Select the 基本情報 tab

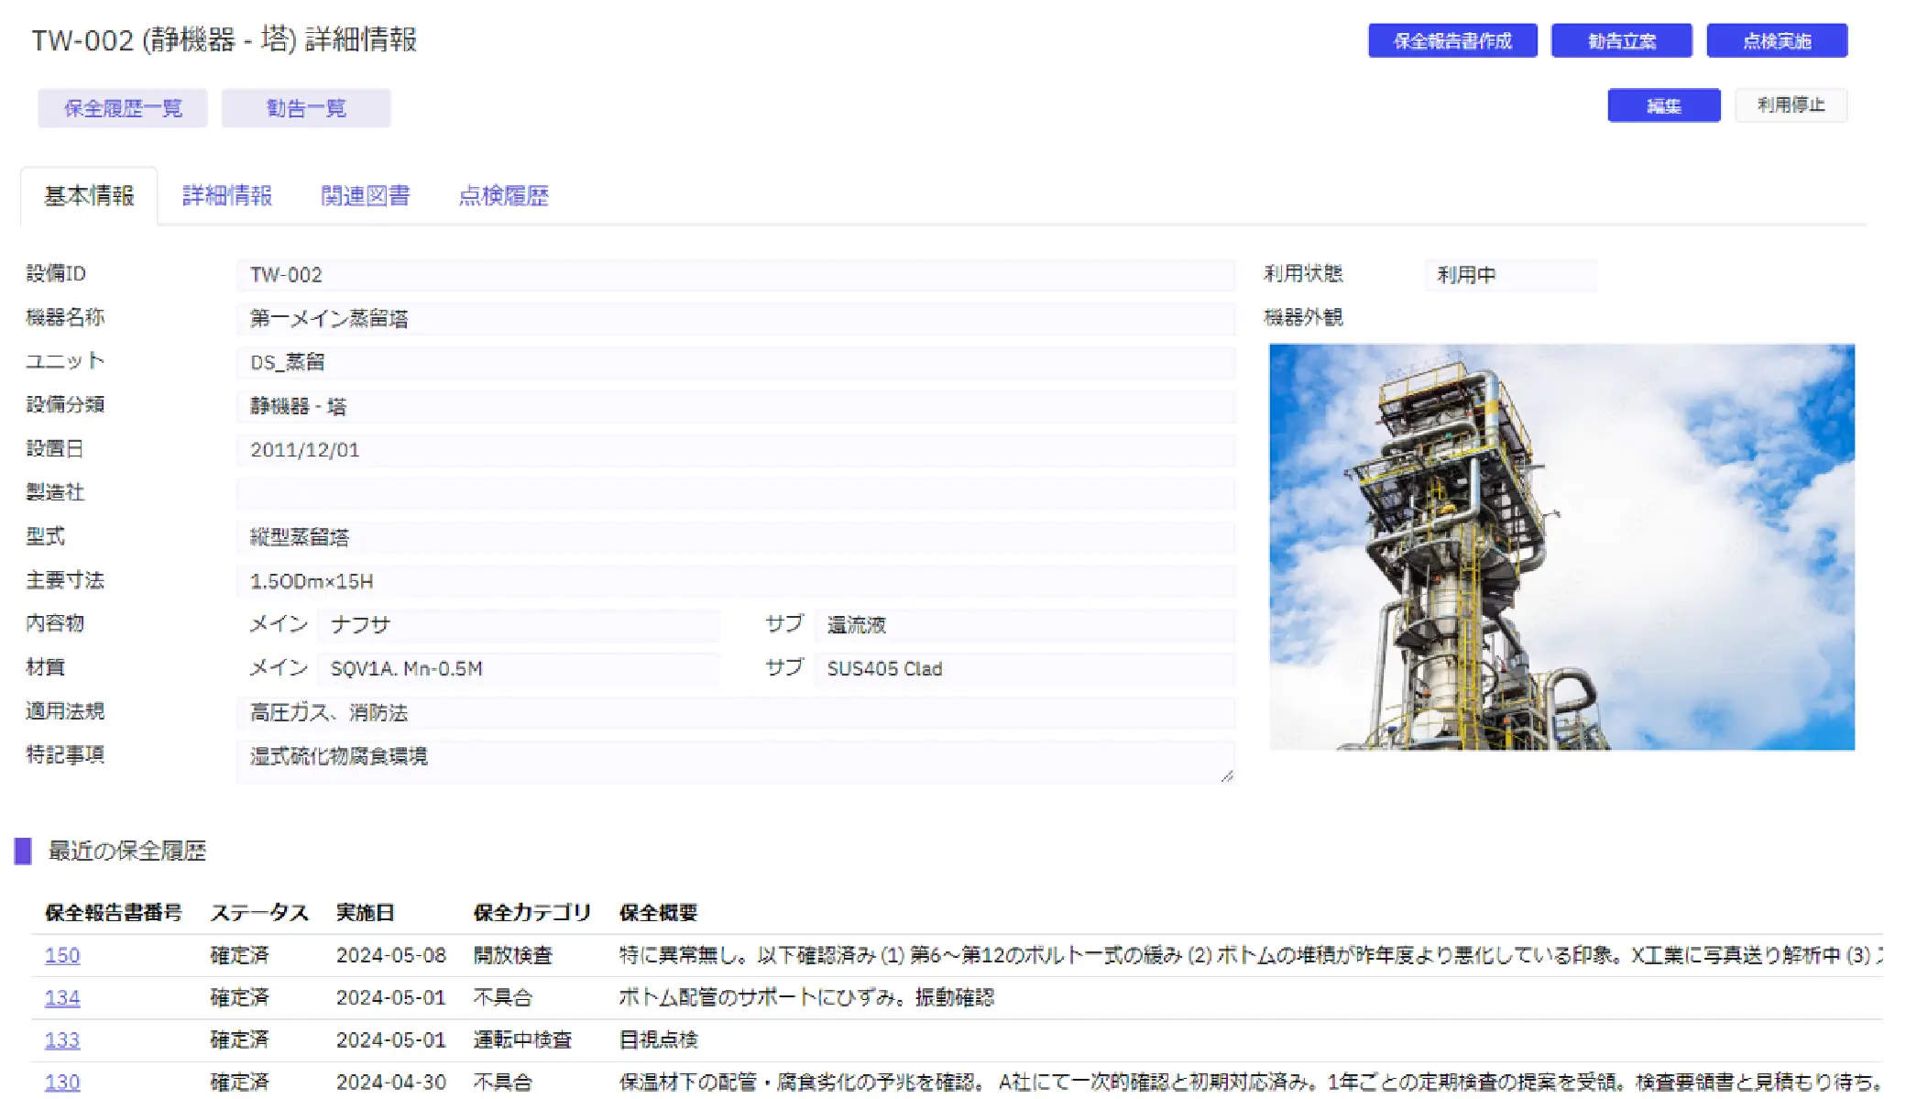[89, 195]
